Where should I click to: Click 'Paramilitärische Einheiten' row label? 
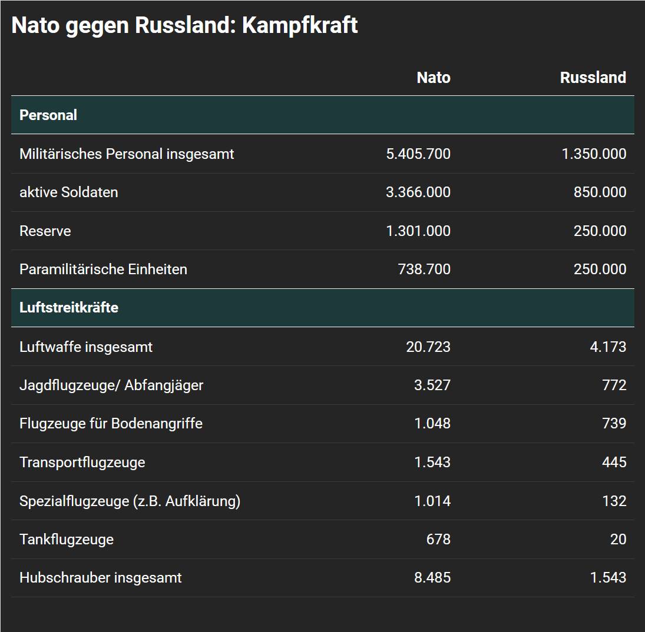tap(103, 270)
